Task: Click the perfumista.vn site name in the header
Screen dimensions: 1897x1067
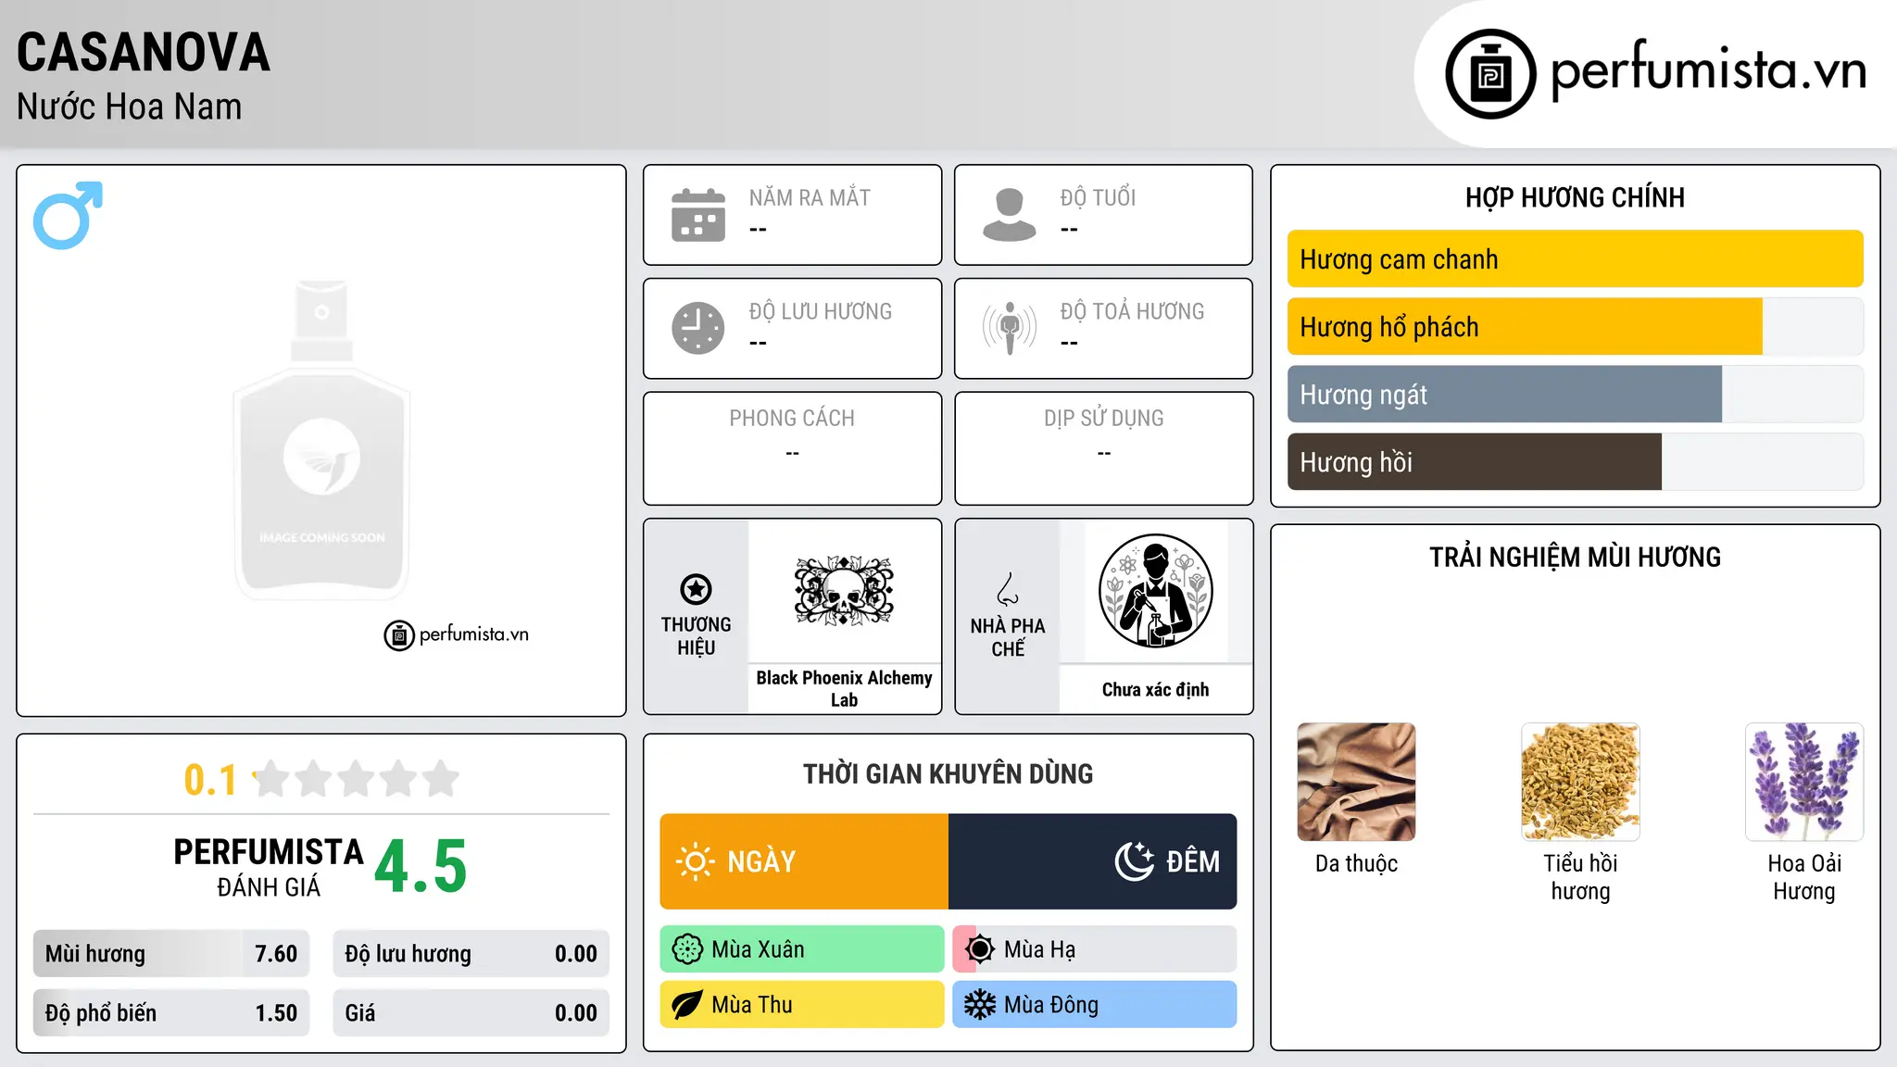Action: [x=1708, y=69]
